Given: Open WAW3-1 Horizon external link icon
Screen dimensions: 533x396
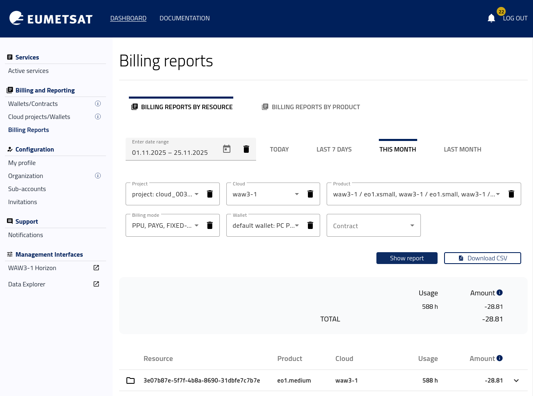Looking at the screenshot, I should [x=96, y=268].
